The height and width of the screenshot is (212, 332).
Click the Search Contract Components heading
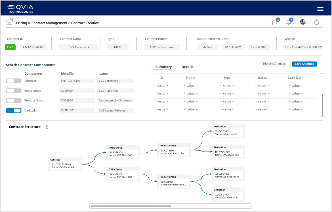(x=31, y=65)
